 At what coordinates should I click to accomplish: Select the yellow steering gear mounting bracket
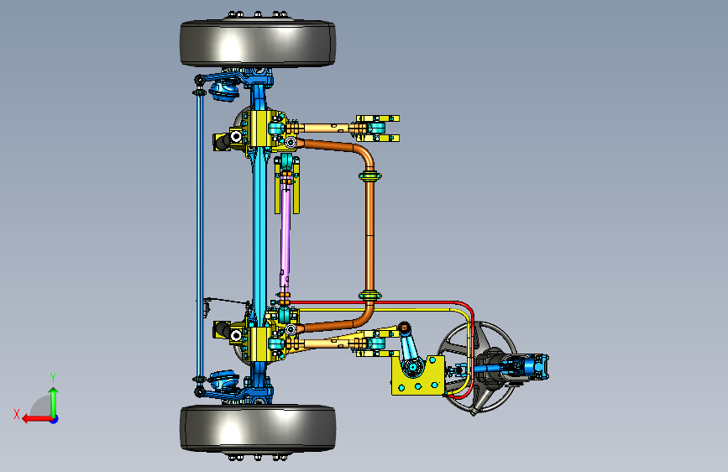[x=418, y=376]
